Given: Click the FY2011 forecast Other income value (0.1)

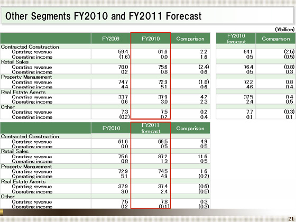Looking at the screenshot, I should (164, 207).
